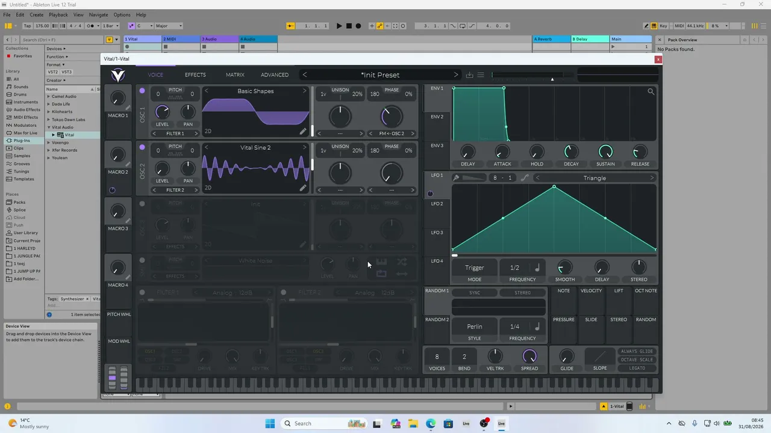
Task: Load the next Vital preset arrow
Action: click(455, 75)
